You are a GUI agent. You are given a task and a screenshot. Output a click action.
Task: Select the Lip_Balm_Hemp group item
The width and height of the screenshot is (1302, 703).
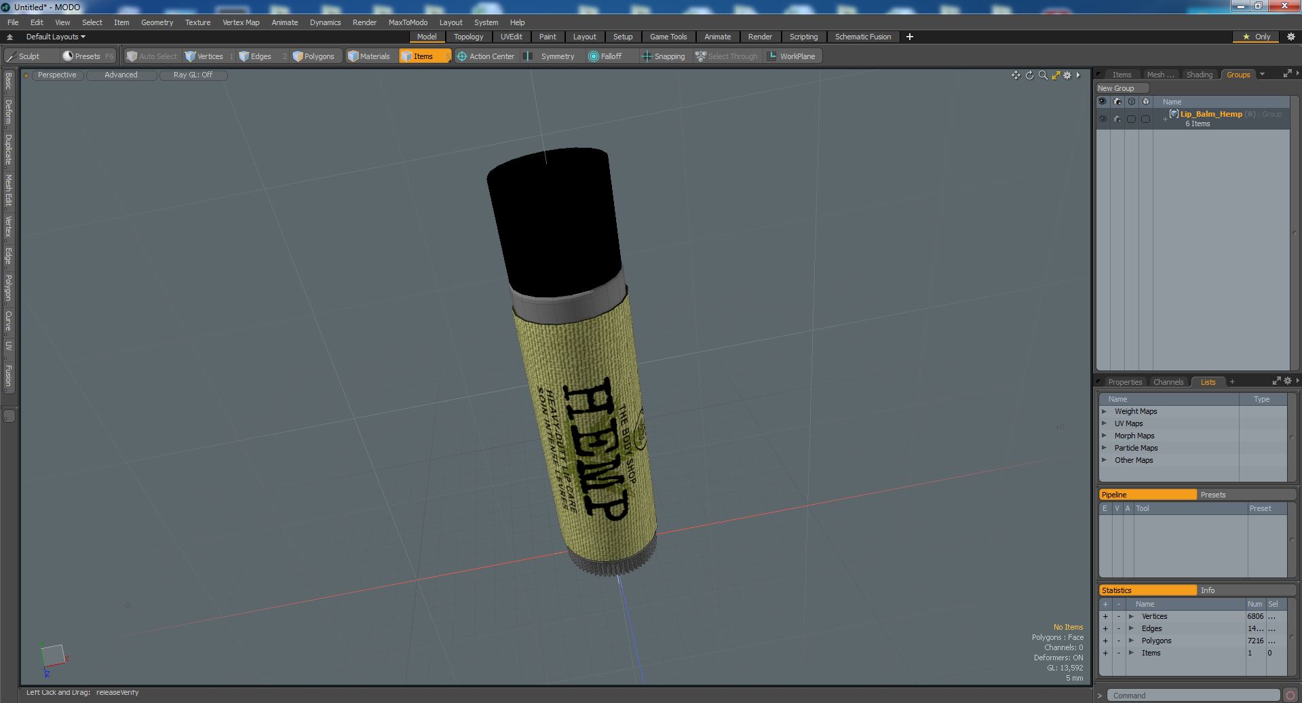[x=1211, y=114]
